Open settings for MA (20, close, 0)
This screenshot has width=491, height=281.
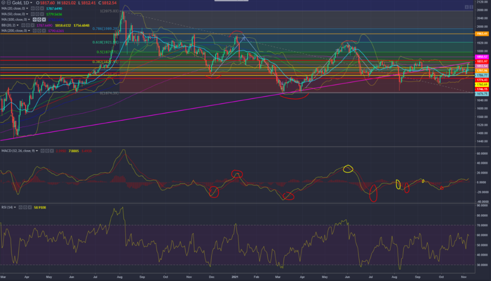(x=37, y=9)
